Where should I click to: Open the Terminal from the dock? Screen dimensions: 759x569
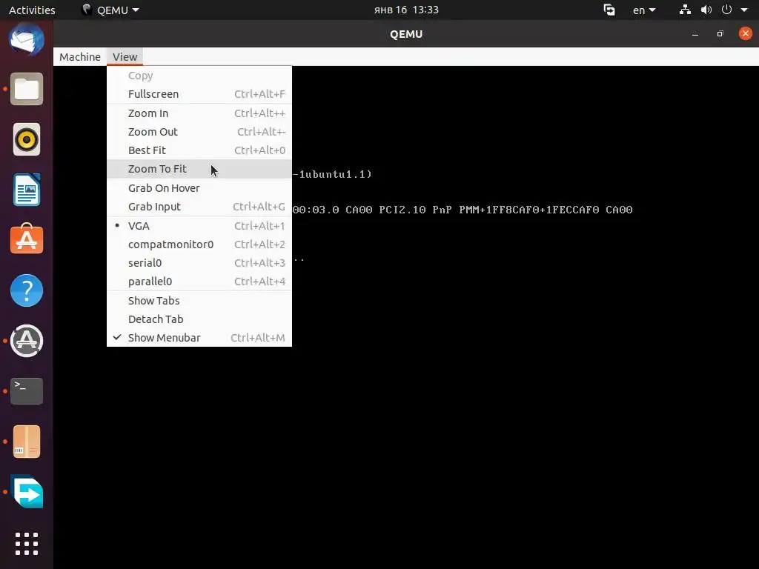[x=27, y=391]
